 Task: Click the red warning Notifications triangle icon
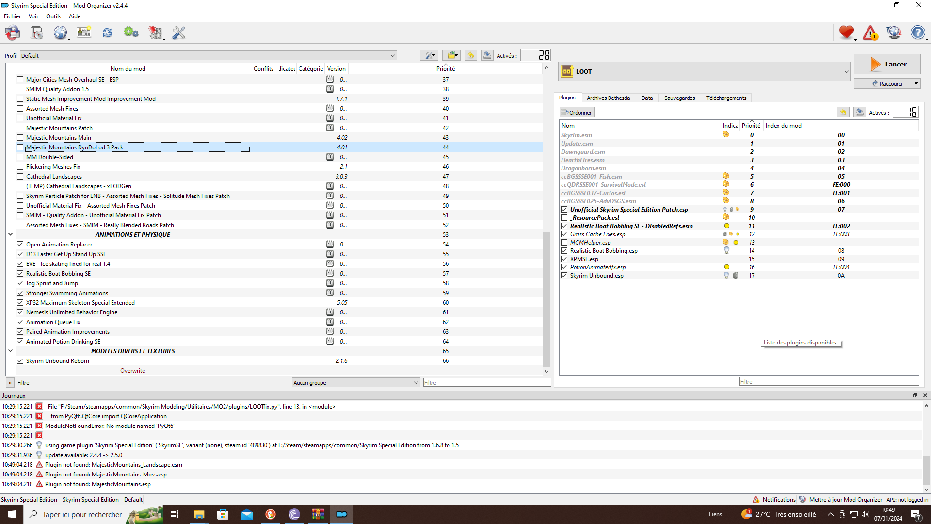pos(870,33)
